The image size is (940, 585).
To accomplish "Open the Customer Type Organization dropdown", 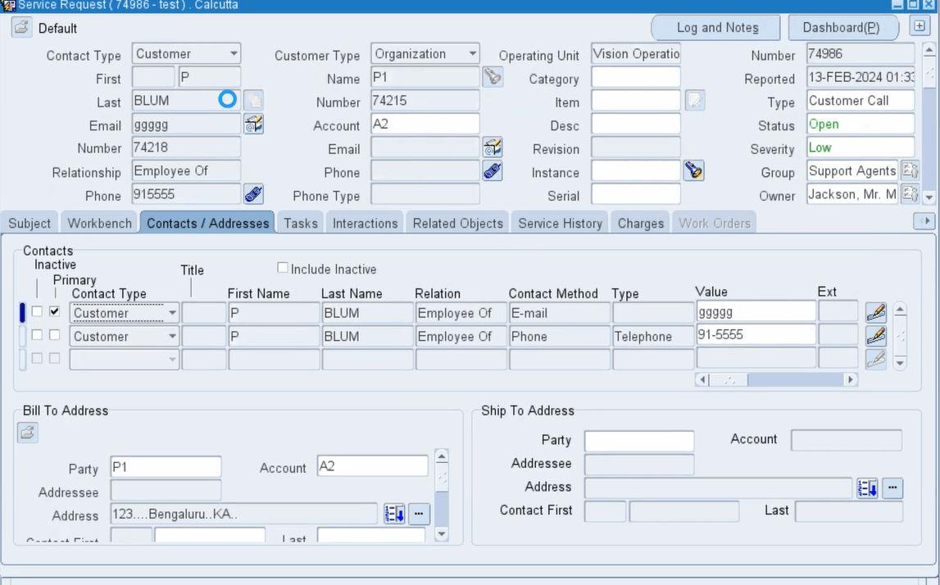I will click(x=472, y=53).
